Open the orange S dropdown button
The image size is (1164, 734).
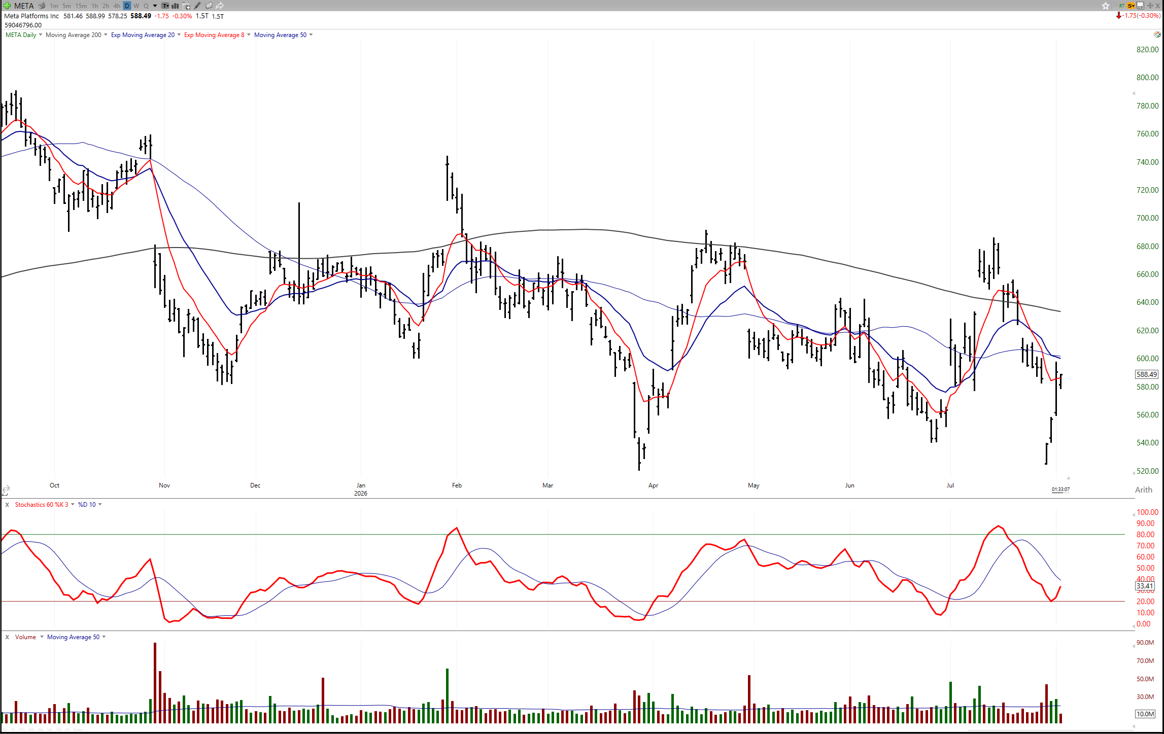pyautogui.click(x=1131, y=6)
